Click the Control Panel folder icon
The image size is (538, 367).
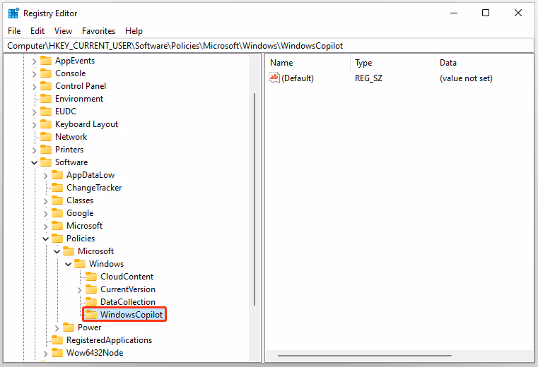coord(46,86)
